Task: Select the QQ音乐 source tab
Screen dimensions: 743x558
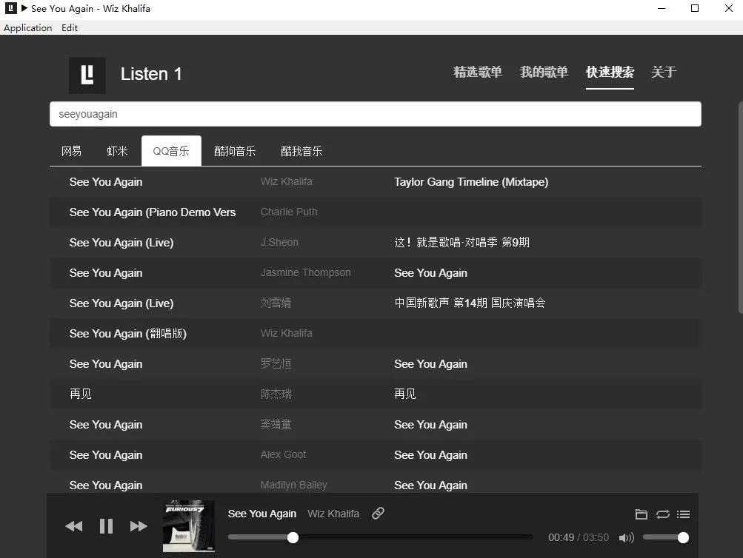Action: click(171, 151)
